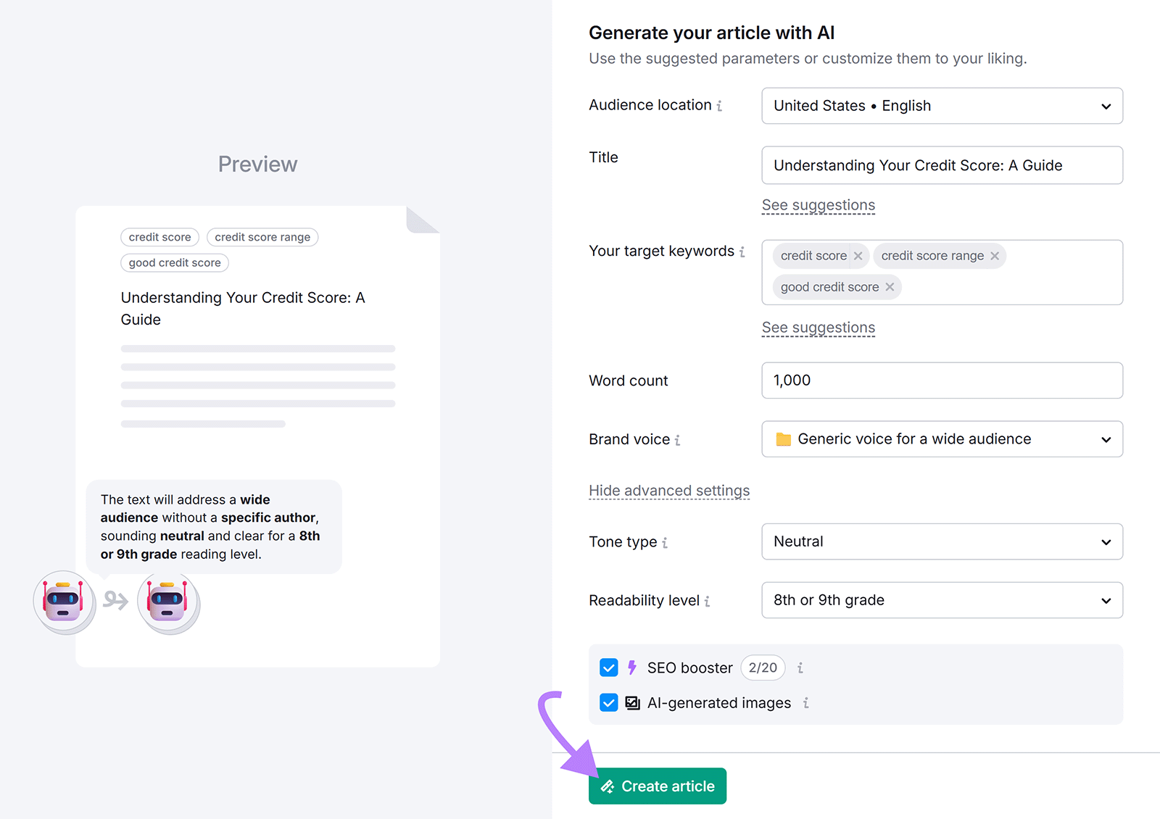1160x819 pixels.
Task: Click "See suggestions" under the Title field
Action: [x=818, y=205]
